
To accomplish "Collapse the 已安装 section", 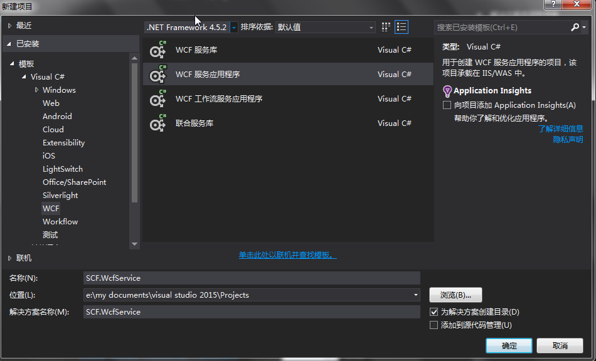I will [x=9, y=44].
